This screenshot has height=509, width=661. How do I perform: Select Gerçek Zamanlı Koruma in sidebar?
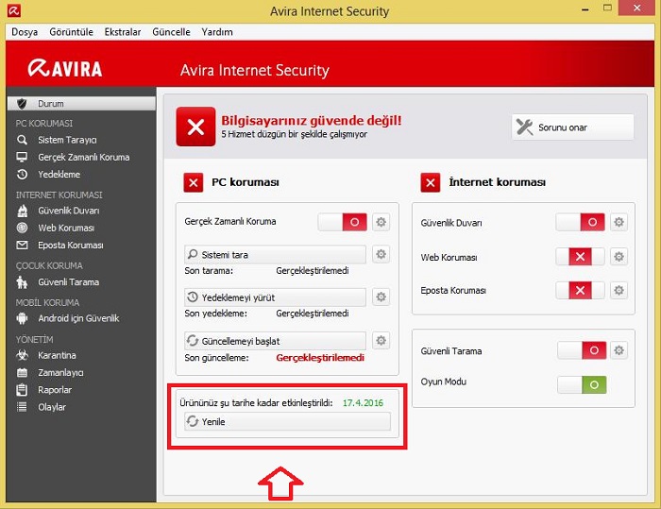pos(83,157)
